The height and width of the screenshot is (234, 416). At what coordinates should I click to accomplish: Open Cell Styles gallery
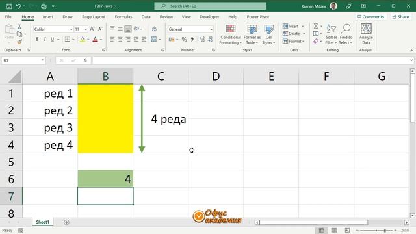click(x=269, y=34)
